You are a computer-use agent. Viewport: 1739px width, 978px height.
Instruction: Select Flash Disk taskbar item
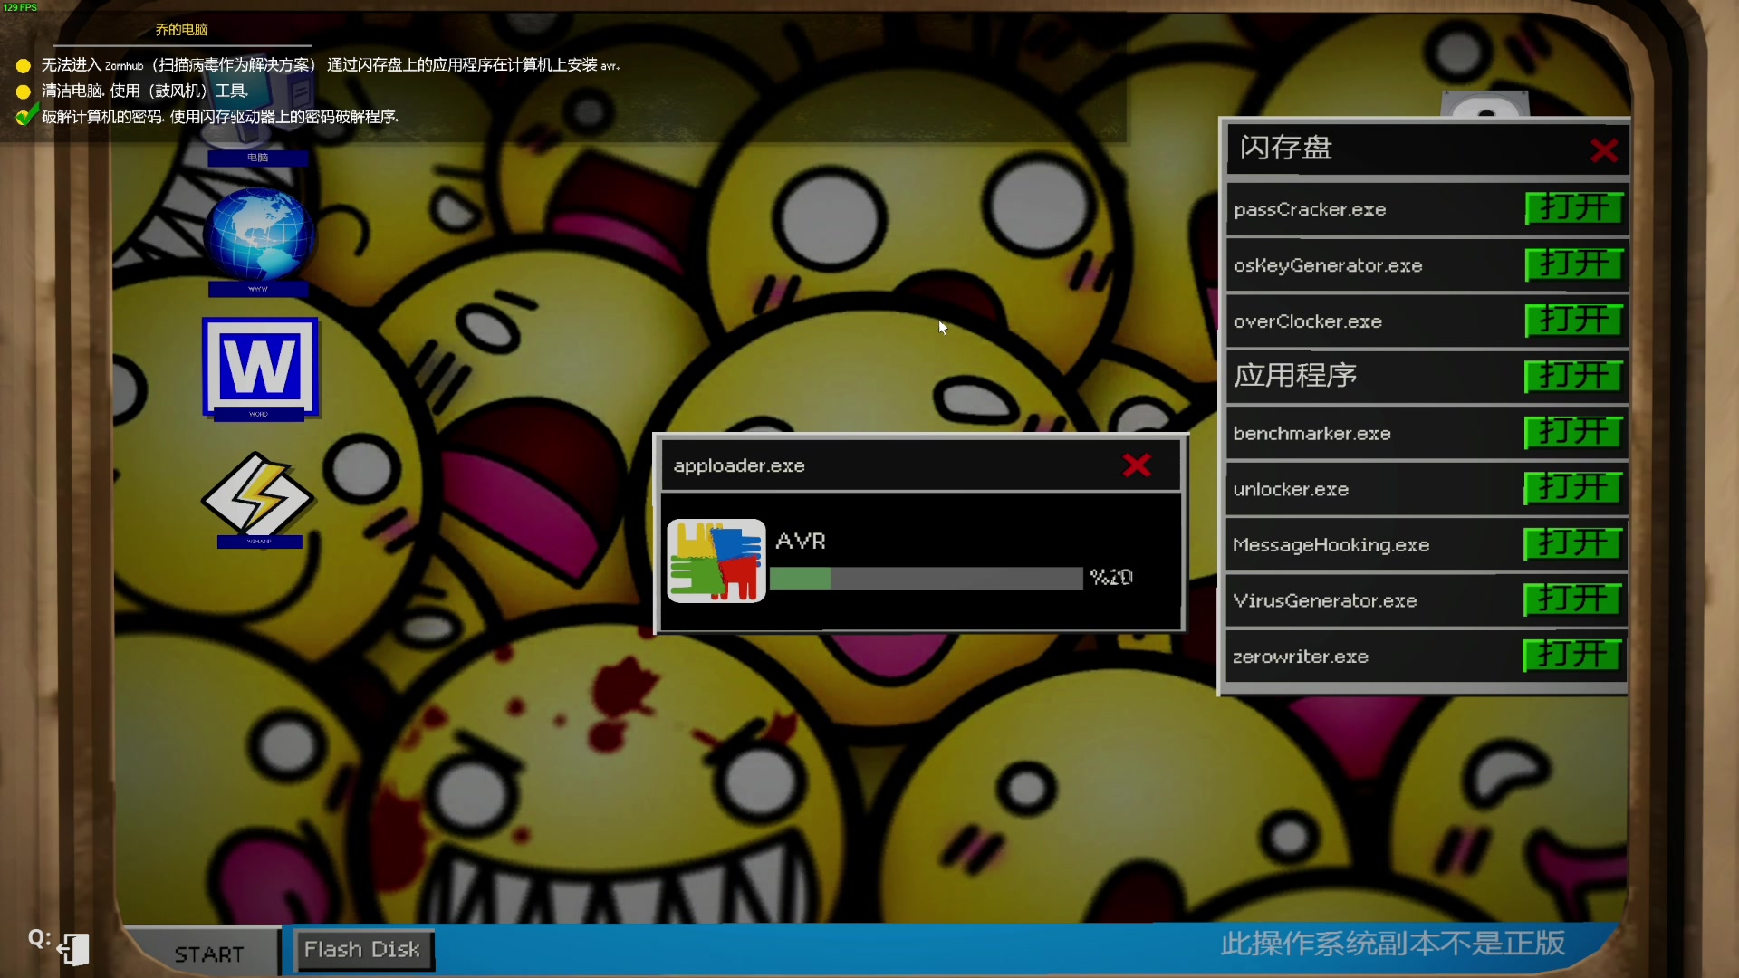(362, 950)
